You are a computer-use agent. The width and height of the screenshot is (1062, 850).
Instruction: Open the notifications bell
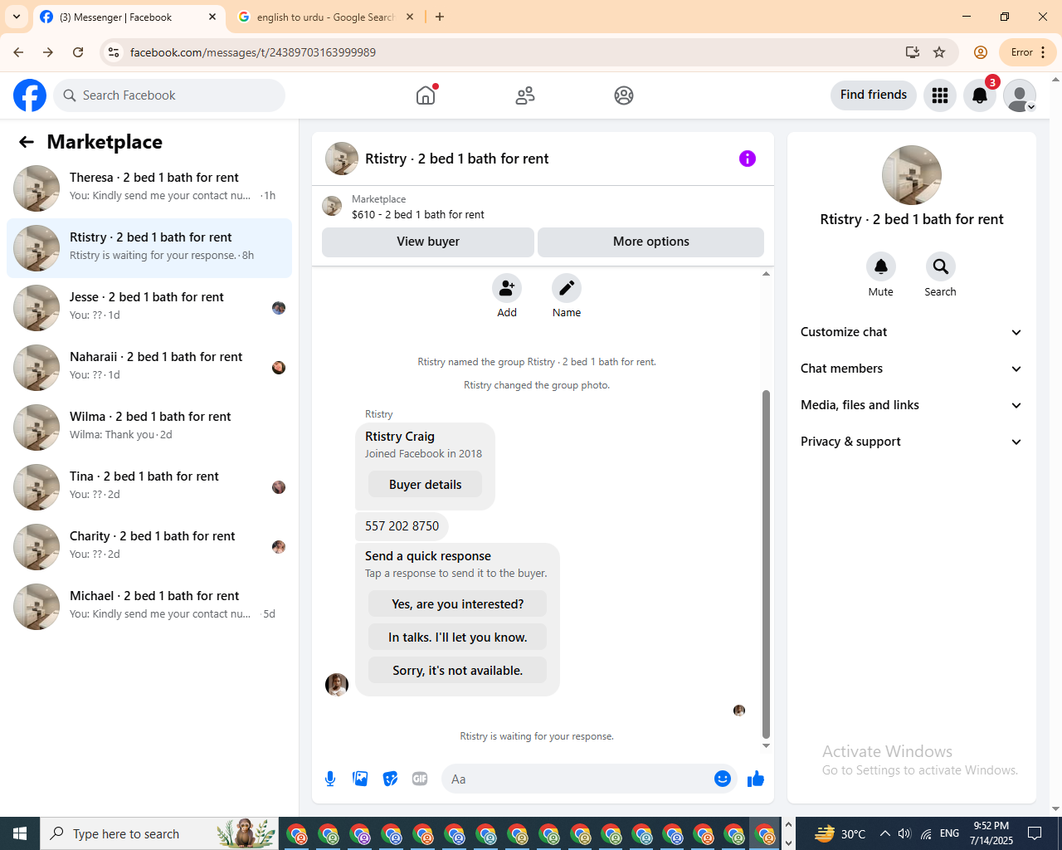pyautogui.click(x=980, y=95)
